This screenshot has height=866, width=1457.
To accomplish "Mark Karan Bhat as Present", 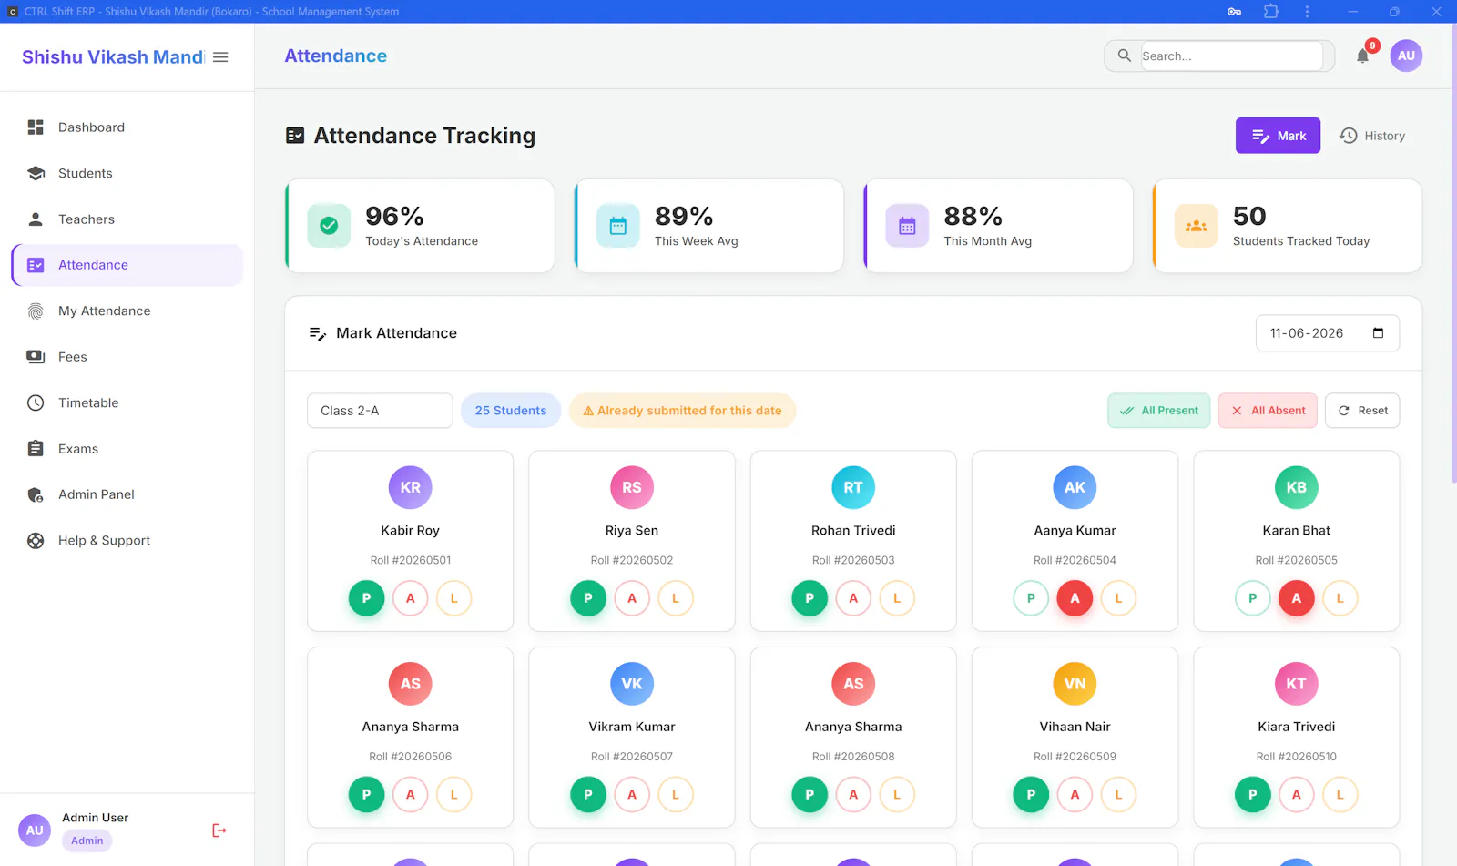I will [1253, 598].
